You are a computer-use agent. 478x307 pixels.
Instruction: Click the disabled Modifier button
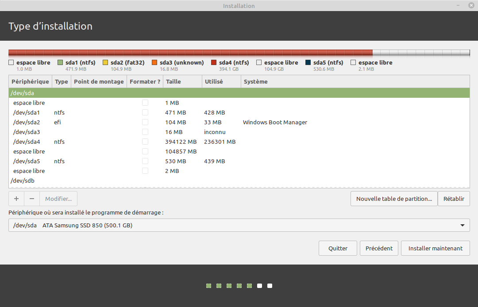(x=58, y=199)
